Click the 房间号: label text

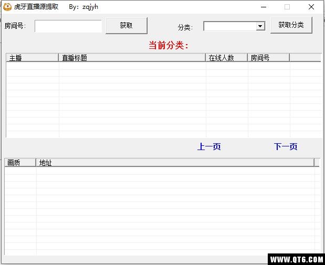(15, 26)
